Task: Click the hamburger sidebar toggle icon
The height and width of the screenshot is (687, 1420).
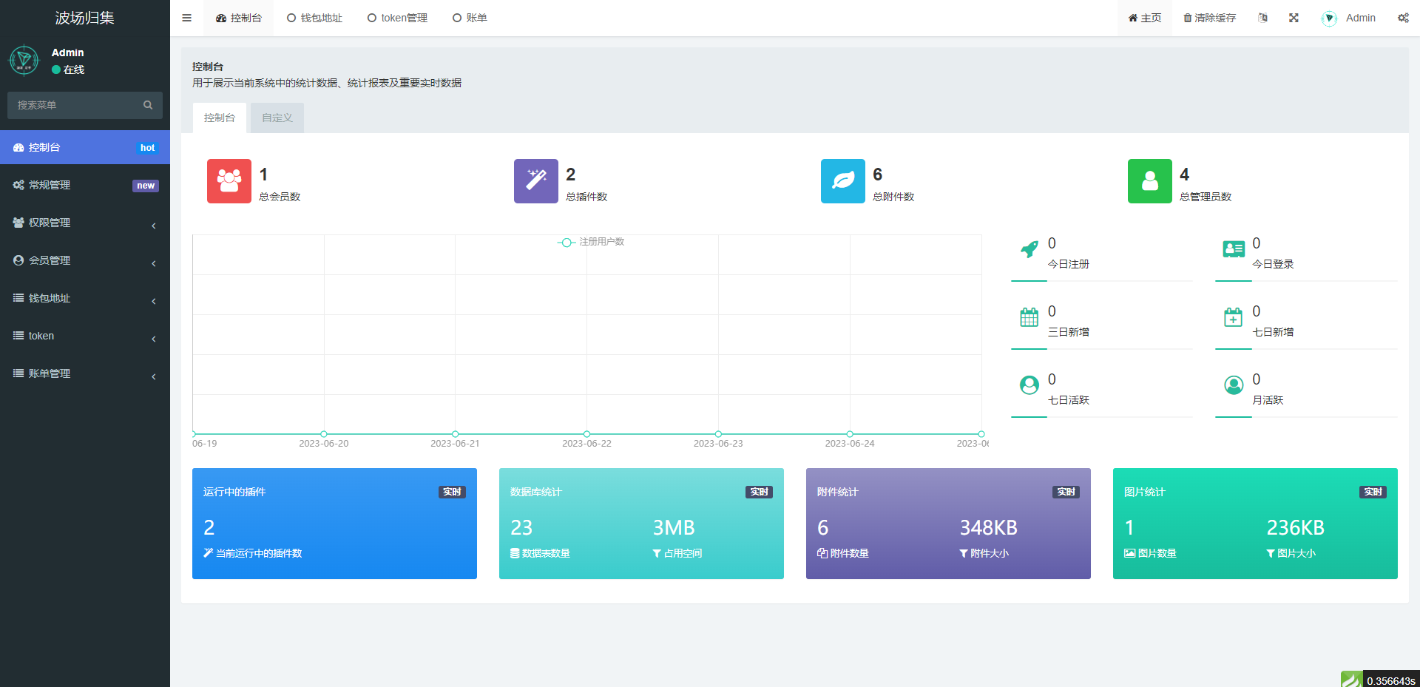Action: [x=186, y=18]
